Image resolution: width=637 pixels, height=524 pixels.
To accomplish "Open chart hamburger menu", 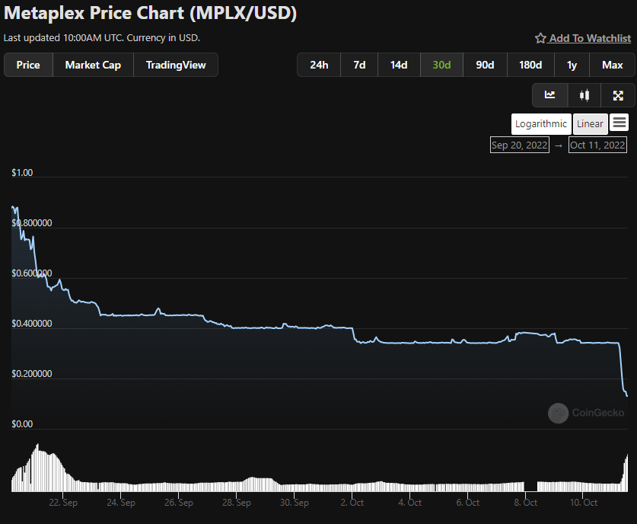I will [619, 123].
